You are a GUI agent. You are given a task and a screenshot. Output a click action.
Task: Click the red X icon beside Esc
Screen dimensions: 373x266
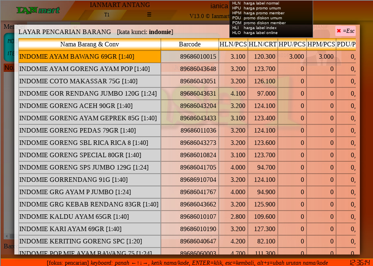click(339, 31)
